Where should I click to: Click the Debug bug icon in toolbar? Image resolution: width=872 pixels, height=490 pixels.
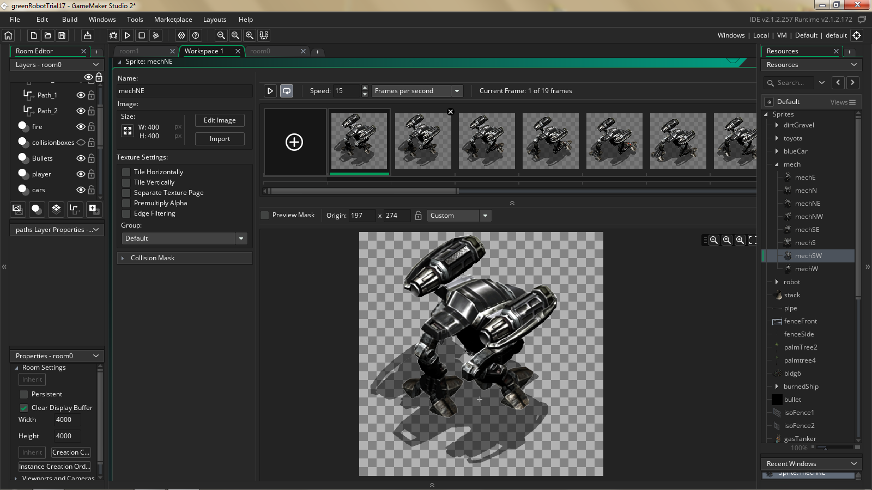pyautogui.click(x=113, y=35)
